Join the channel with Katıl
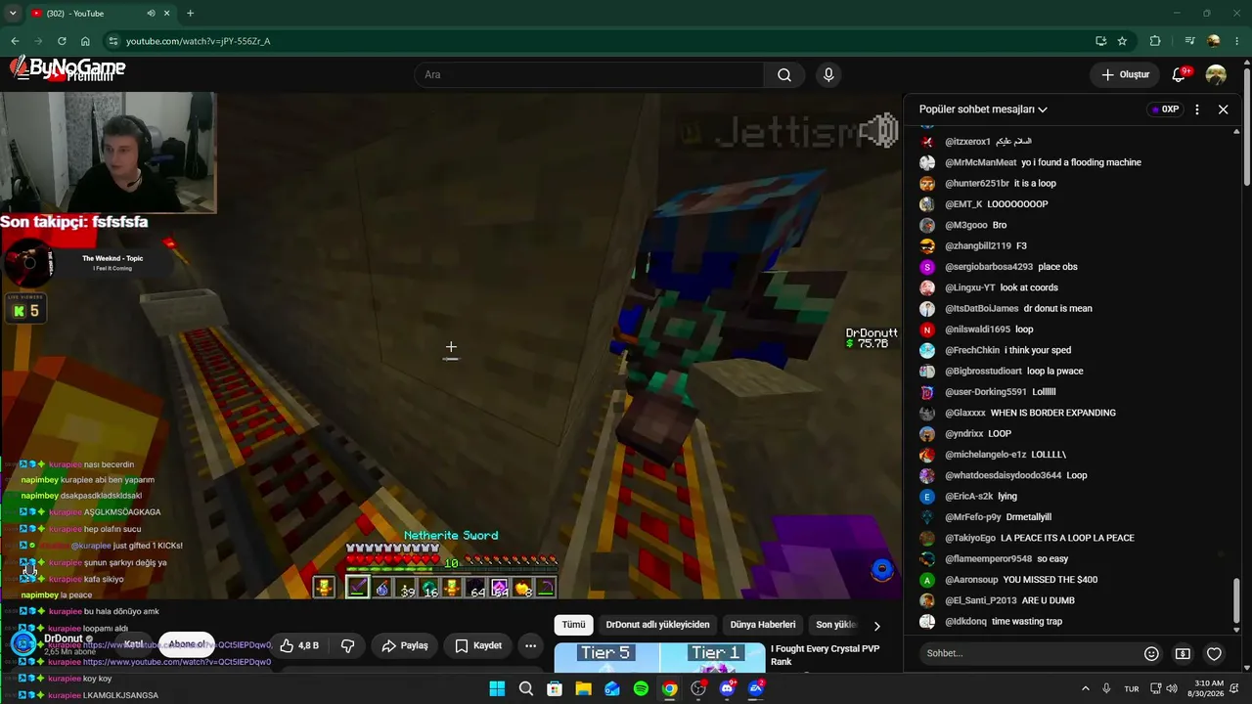 pos(134,644)
